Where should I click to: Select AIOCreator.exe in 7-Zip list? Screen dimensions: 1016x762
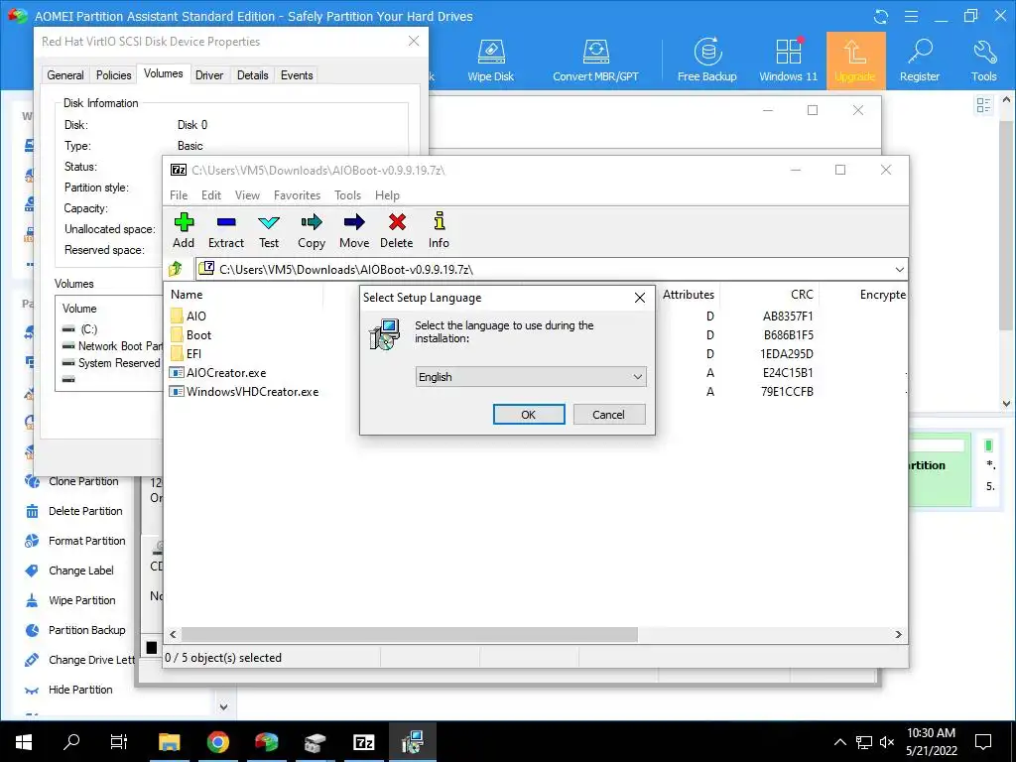click(217, 373)
